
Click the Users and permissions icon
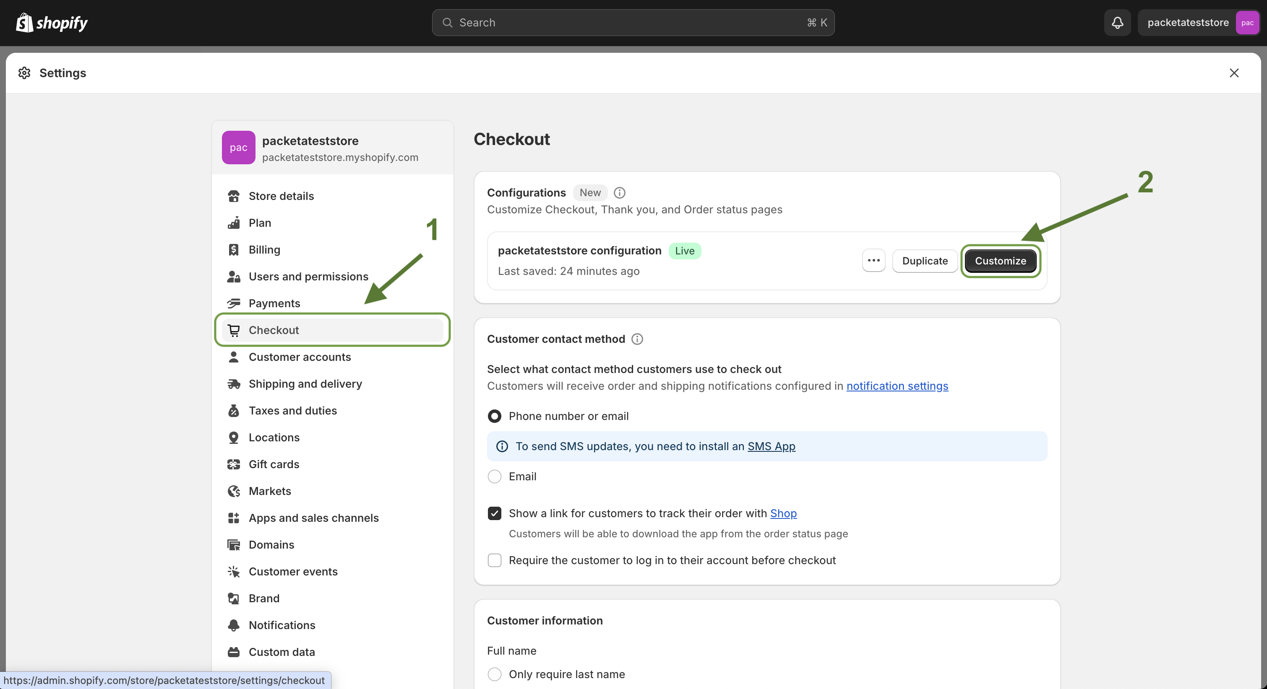click(234, 277)
